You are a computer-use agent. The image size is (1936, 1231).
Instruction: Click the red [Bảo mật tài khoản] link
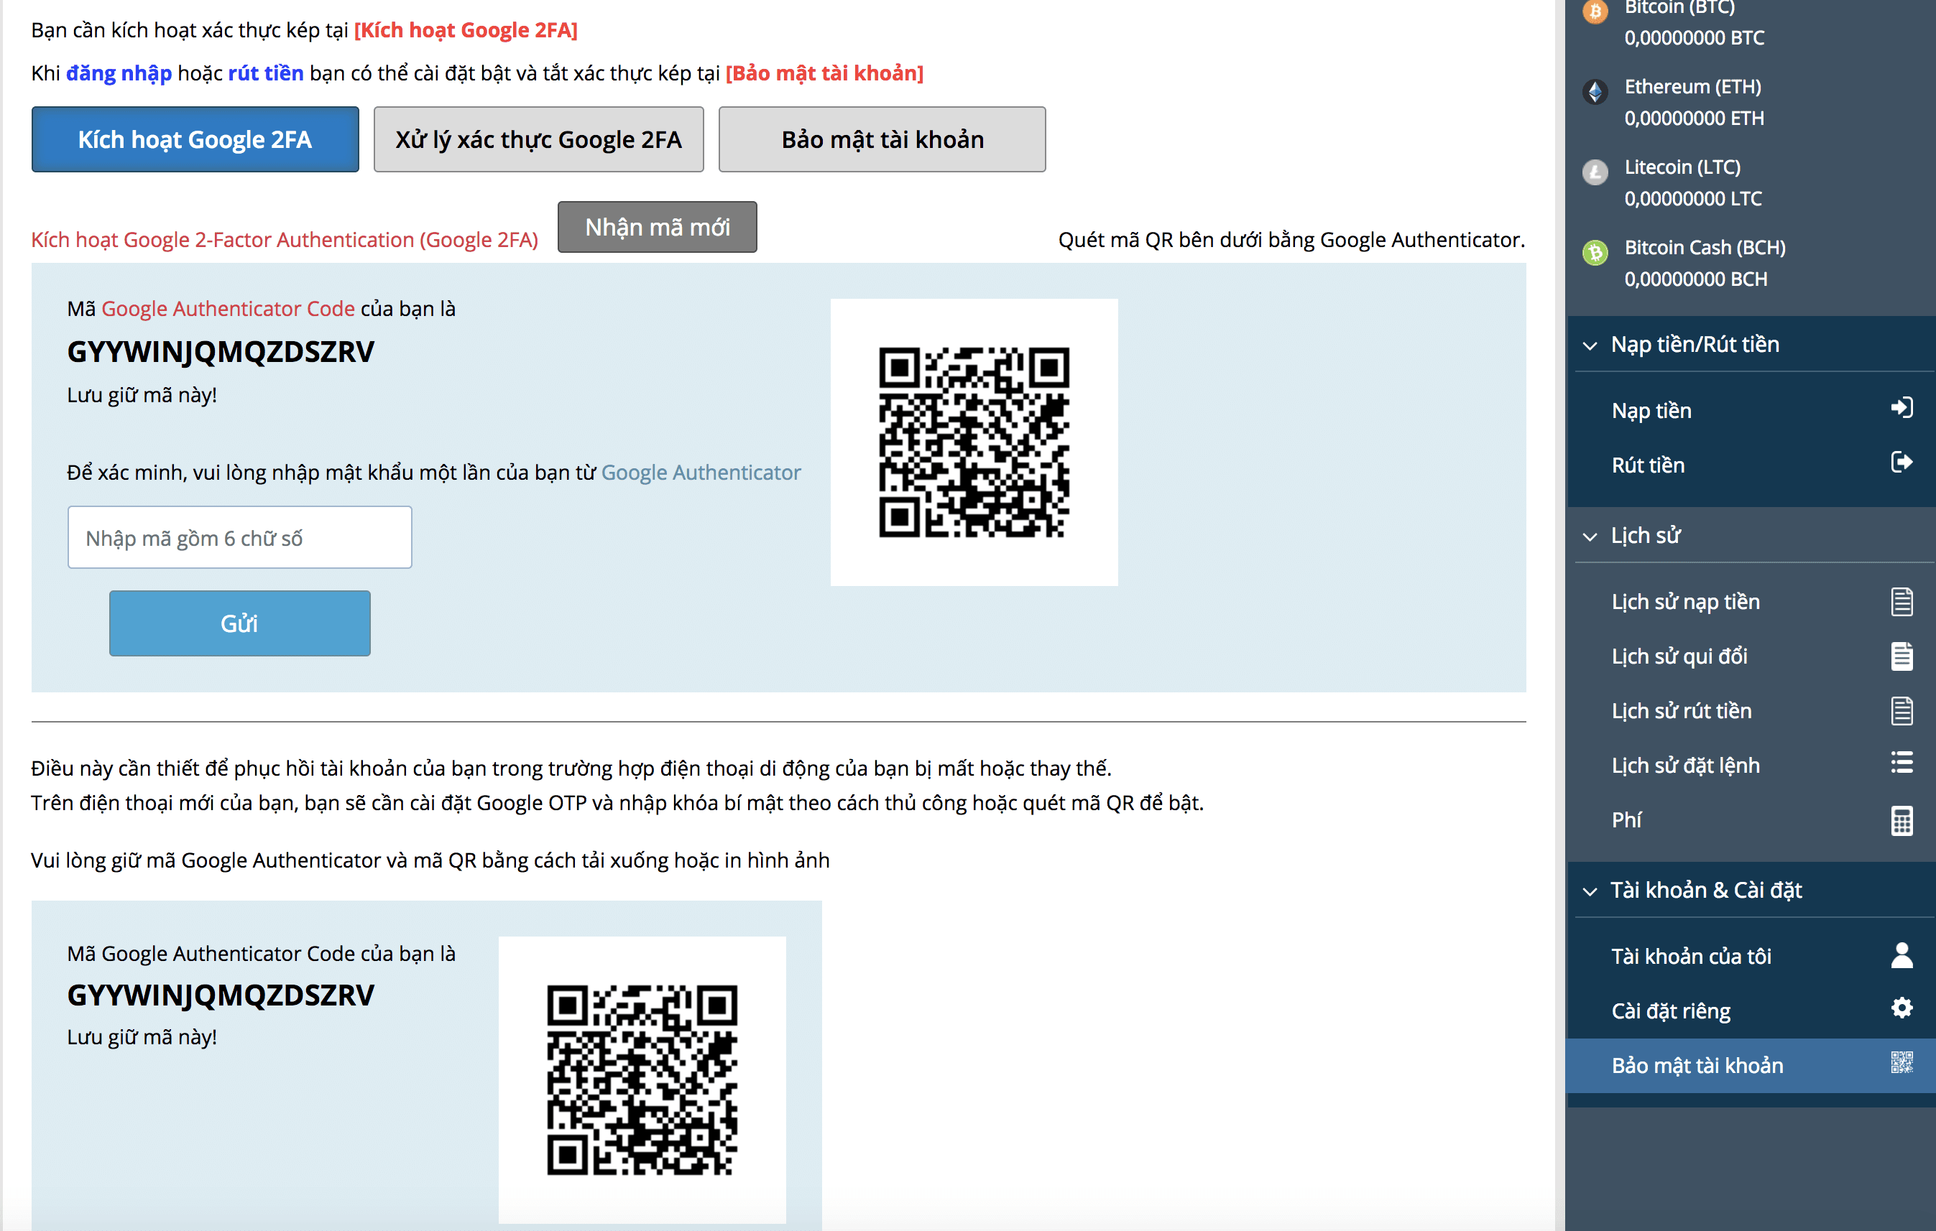pos(824,73)
